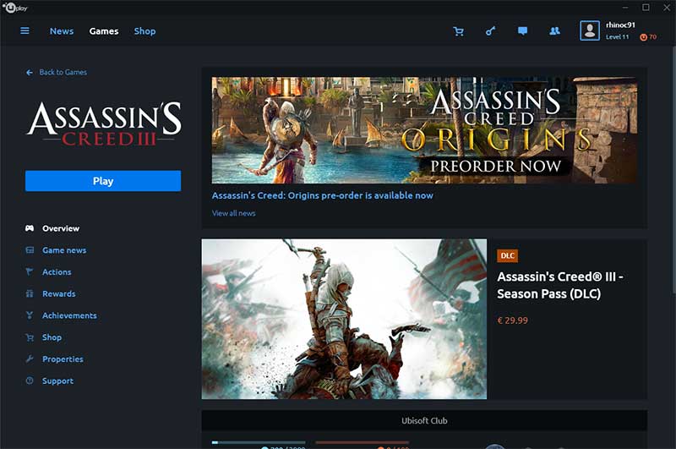This screenshot has width=676, height=449.
Task: Maximize the Uplay window
Action: click(x=646, y=8)
